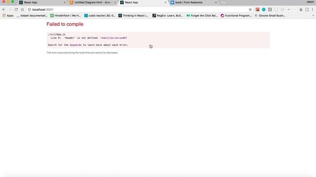Show hidden bookmarks overflow chevron
316x177 pixels.
(313, 15)
